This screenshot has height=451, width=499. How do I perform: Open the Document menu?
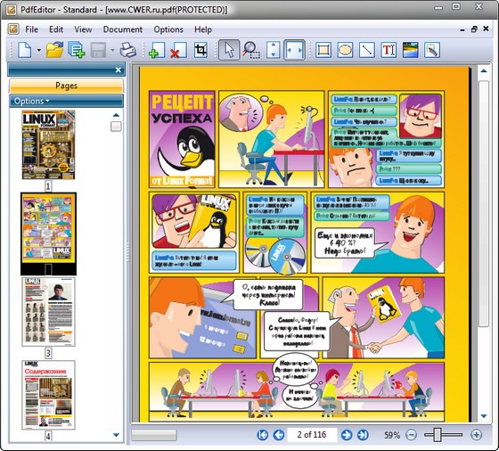(123, 29)
